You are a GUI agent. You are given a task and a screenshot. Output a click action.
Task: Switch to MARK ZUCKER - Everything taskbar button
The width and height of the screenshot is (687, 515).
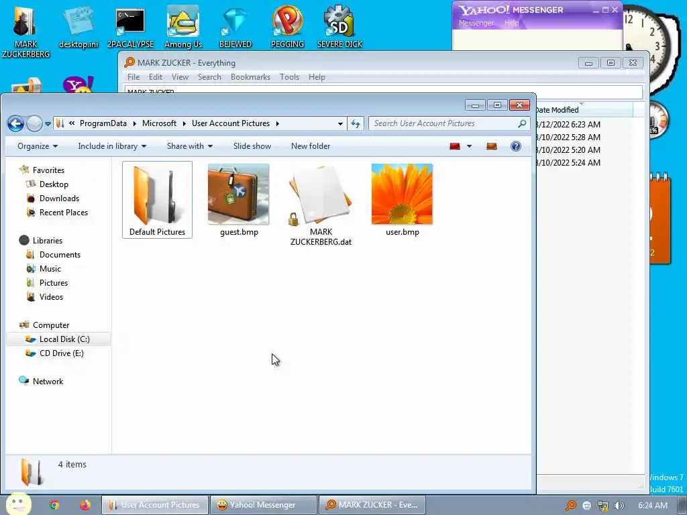pos(372,505)
